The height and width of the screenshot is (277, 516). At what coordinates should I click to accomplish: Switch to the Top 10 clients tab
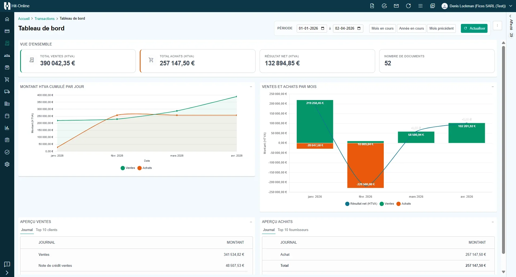click(46, 230)
